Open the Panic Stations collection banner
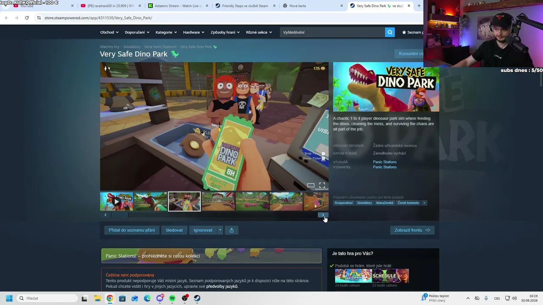Viewport: 543px width, 305px height. coord(211,256)
